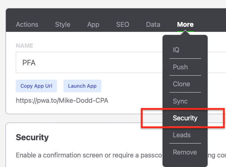The width and height of the screenshot is (226, 167).
Task: Select Push in the dropdown menu
Action: 180,67
